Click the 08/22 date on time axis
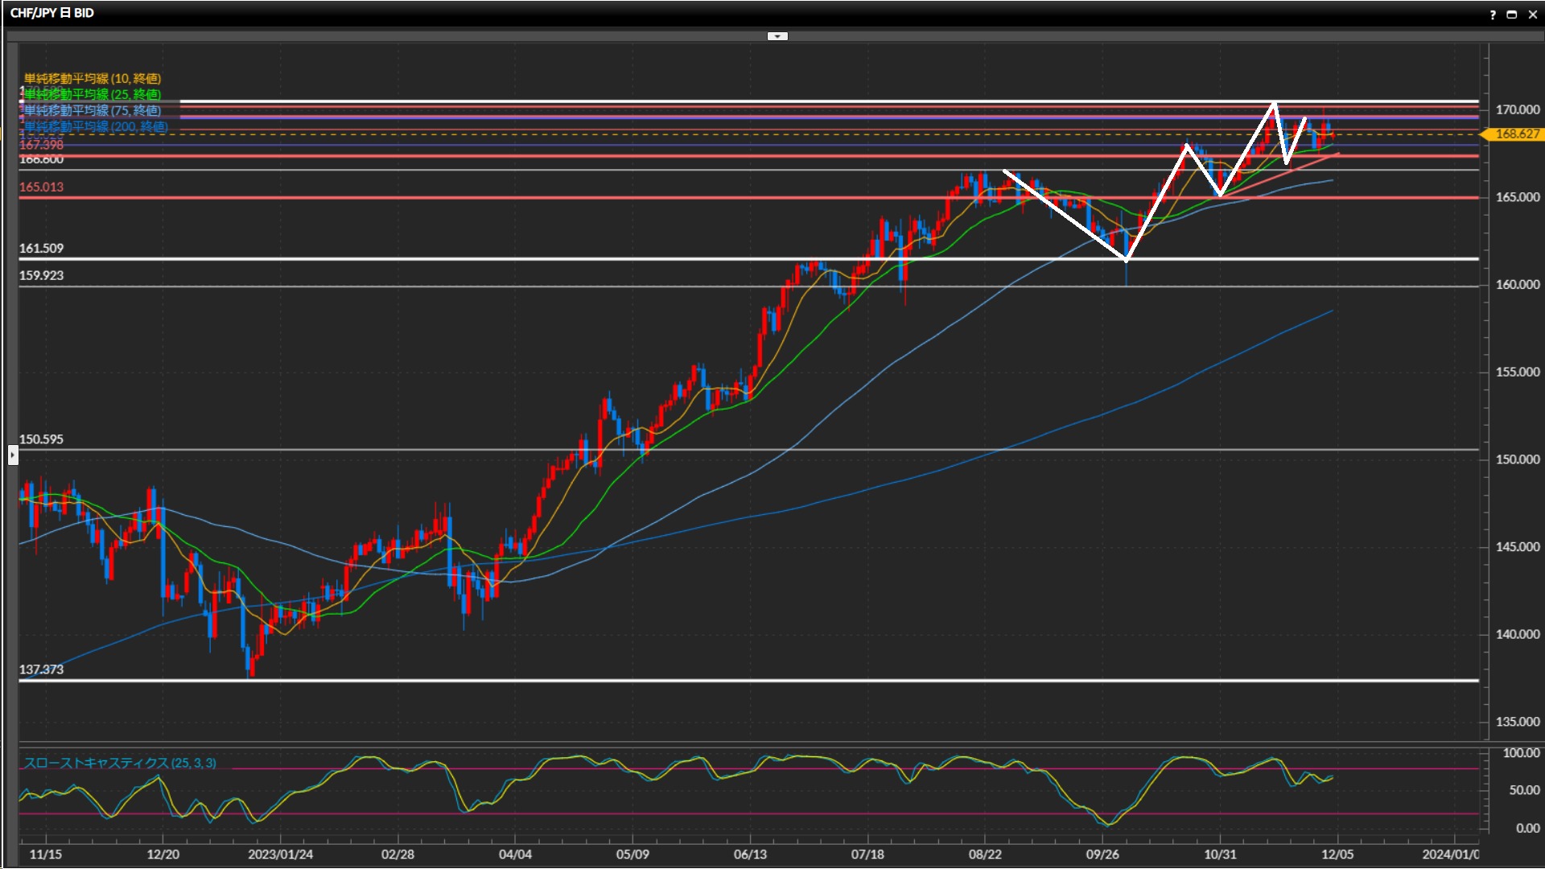Viewport: 1545px width, 869px height. [985, 854]
